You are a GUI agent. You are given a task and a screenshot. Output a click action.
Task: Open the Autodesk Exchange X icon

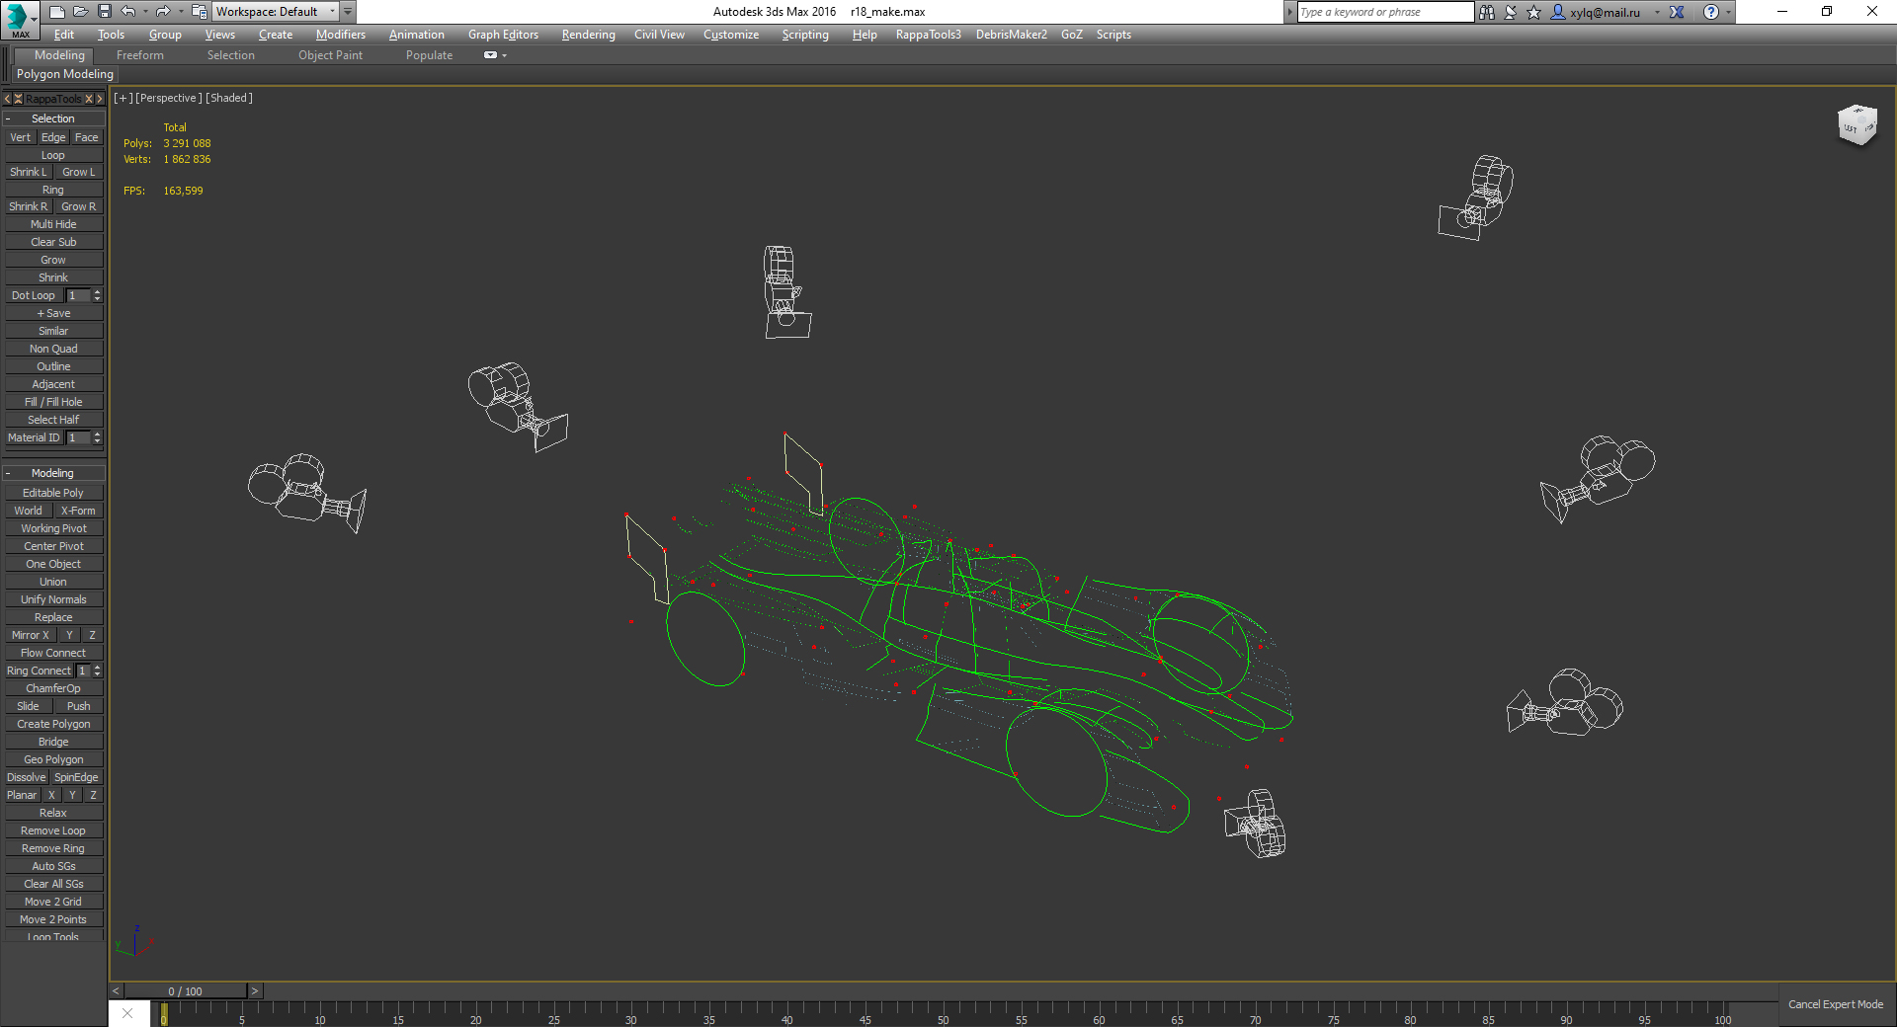[x=1677, y=12]
